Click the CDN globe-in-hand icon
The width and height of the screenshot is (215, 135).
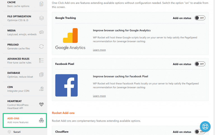[x=41, y=89]
